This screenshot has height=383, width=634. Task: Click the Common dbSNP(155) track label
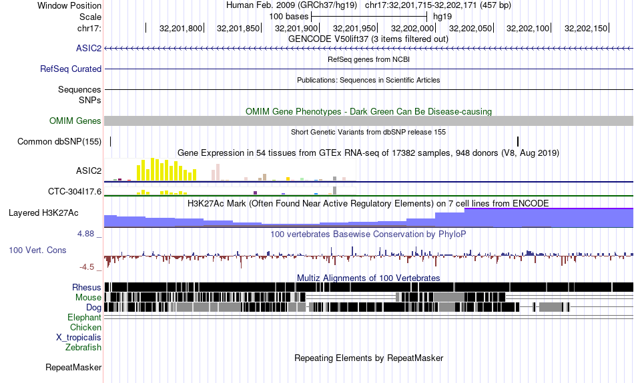(x=59, y=142)
